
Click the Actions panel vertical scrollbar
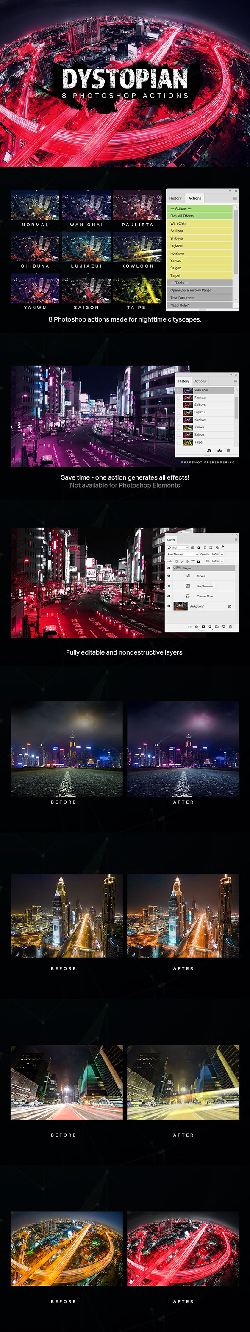coord(236,241)
